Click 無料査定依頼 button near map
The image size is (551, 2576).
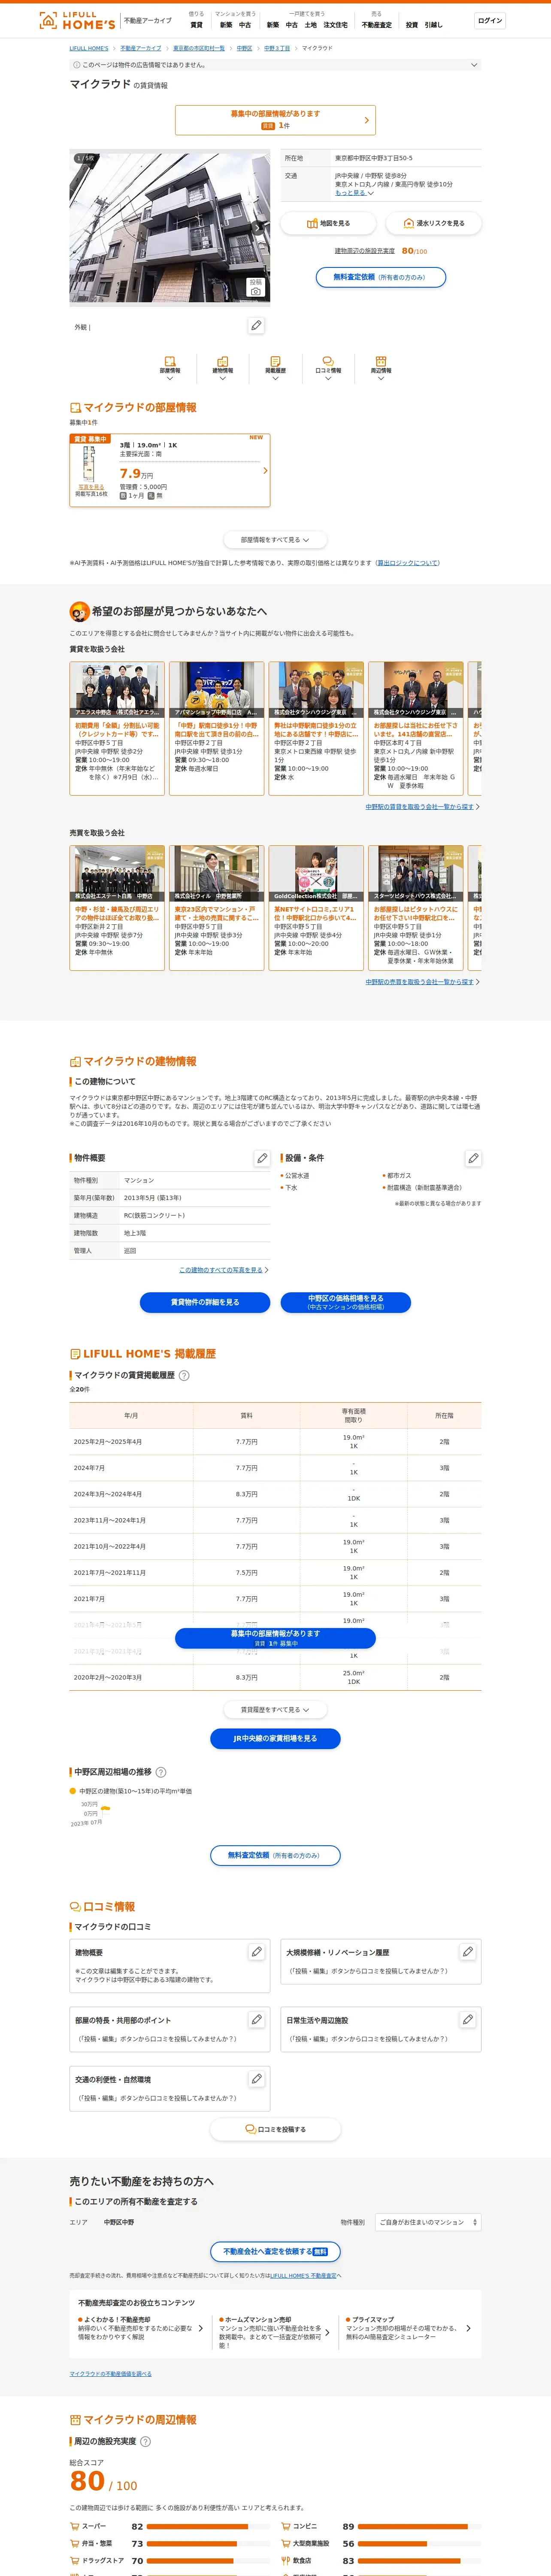point(380,277)
